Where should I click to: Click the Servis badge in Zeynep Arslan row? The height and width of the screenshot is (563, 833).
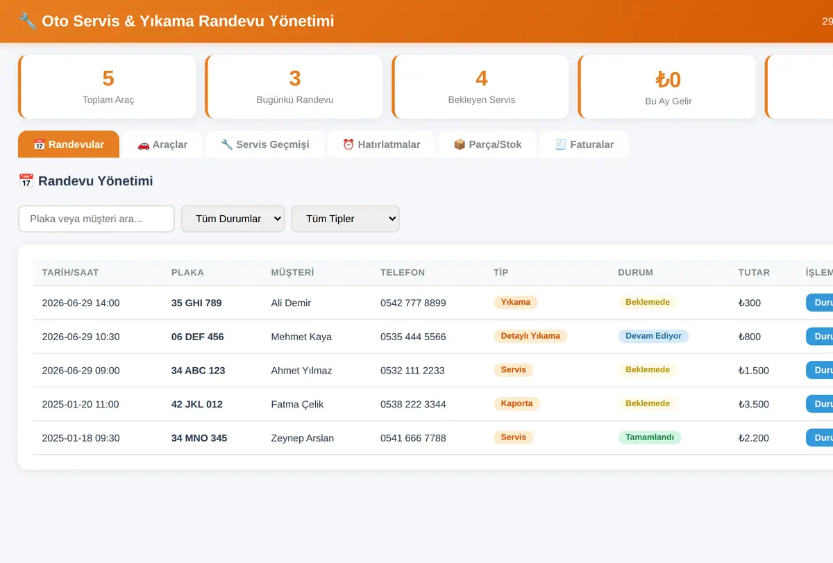[513, 437]
